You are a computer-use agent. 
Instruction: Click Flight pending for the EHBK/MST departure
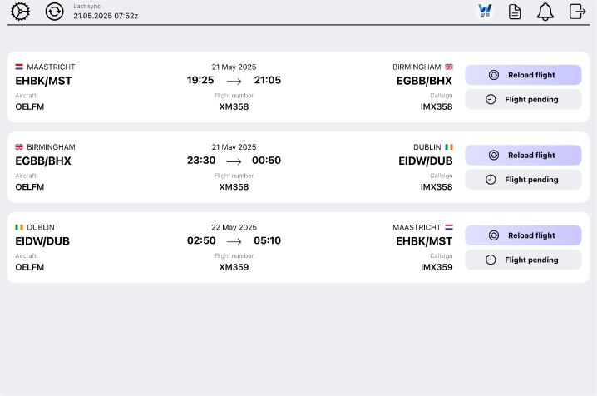click(523, 99)
